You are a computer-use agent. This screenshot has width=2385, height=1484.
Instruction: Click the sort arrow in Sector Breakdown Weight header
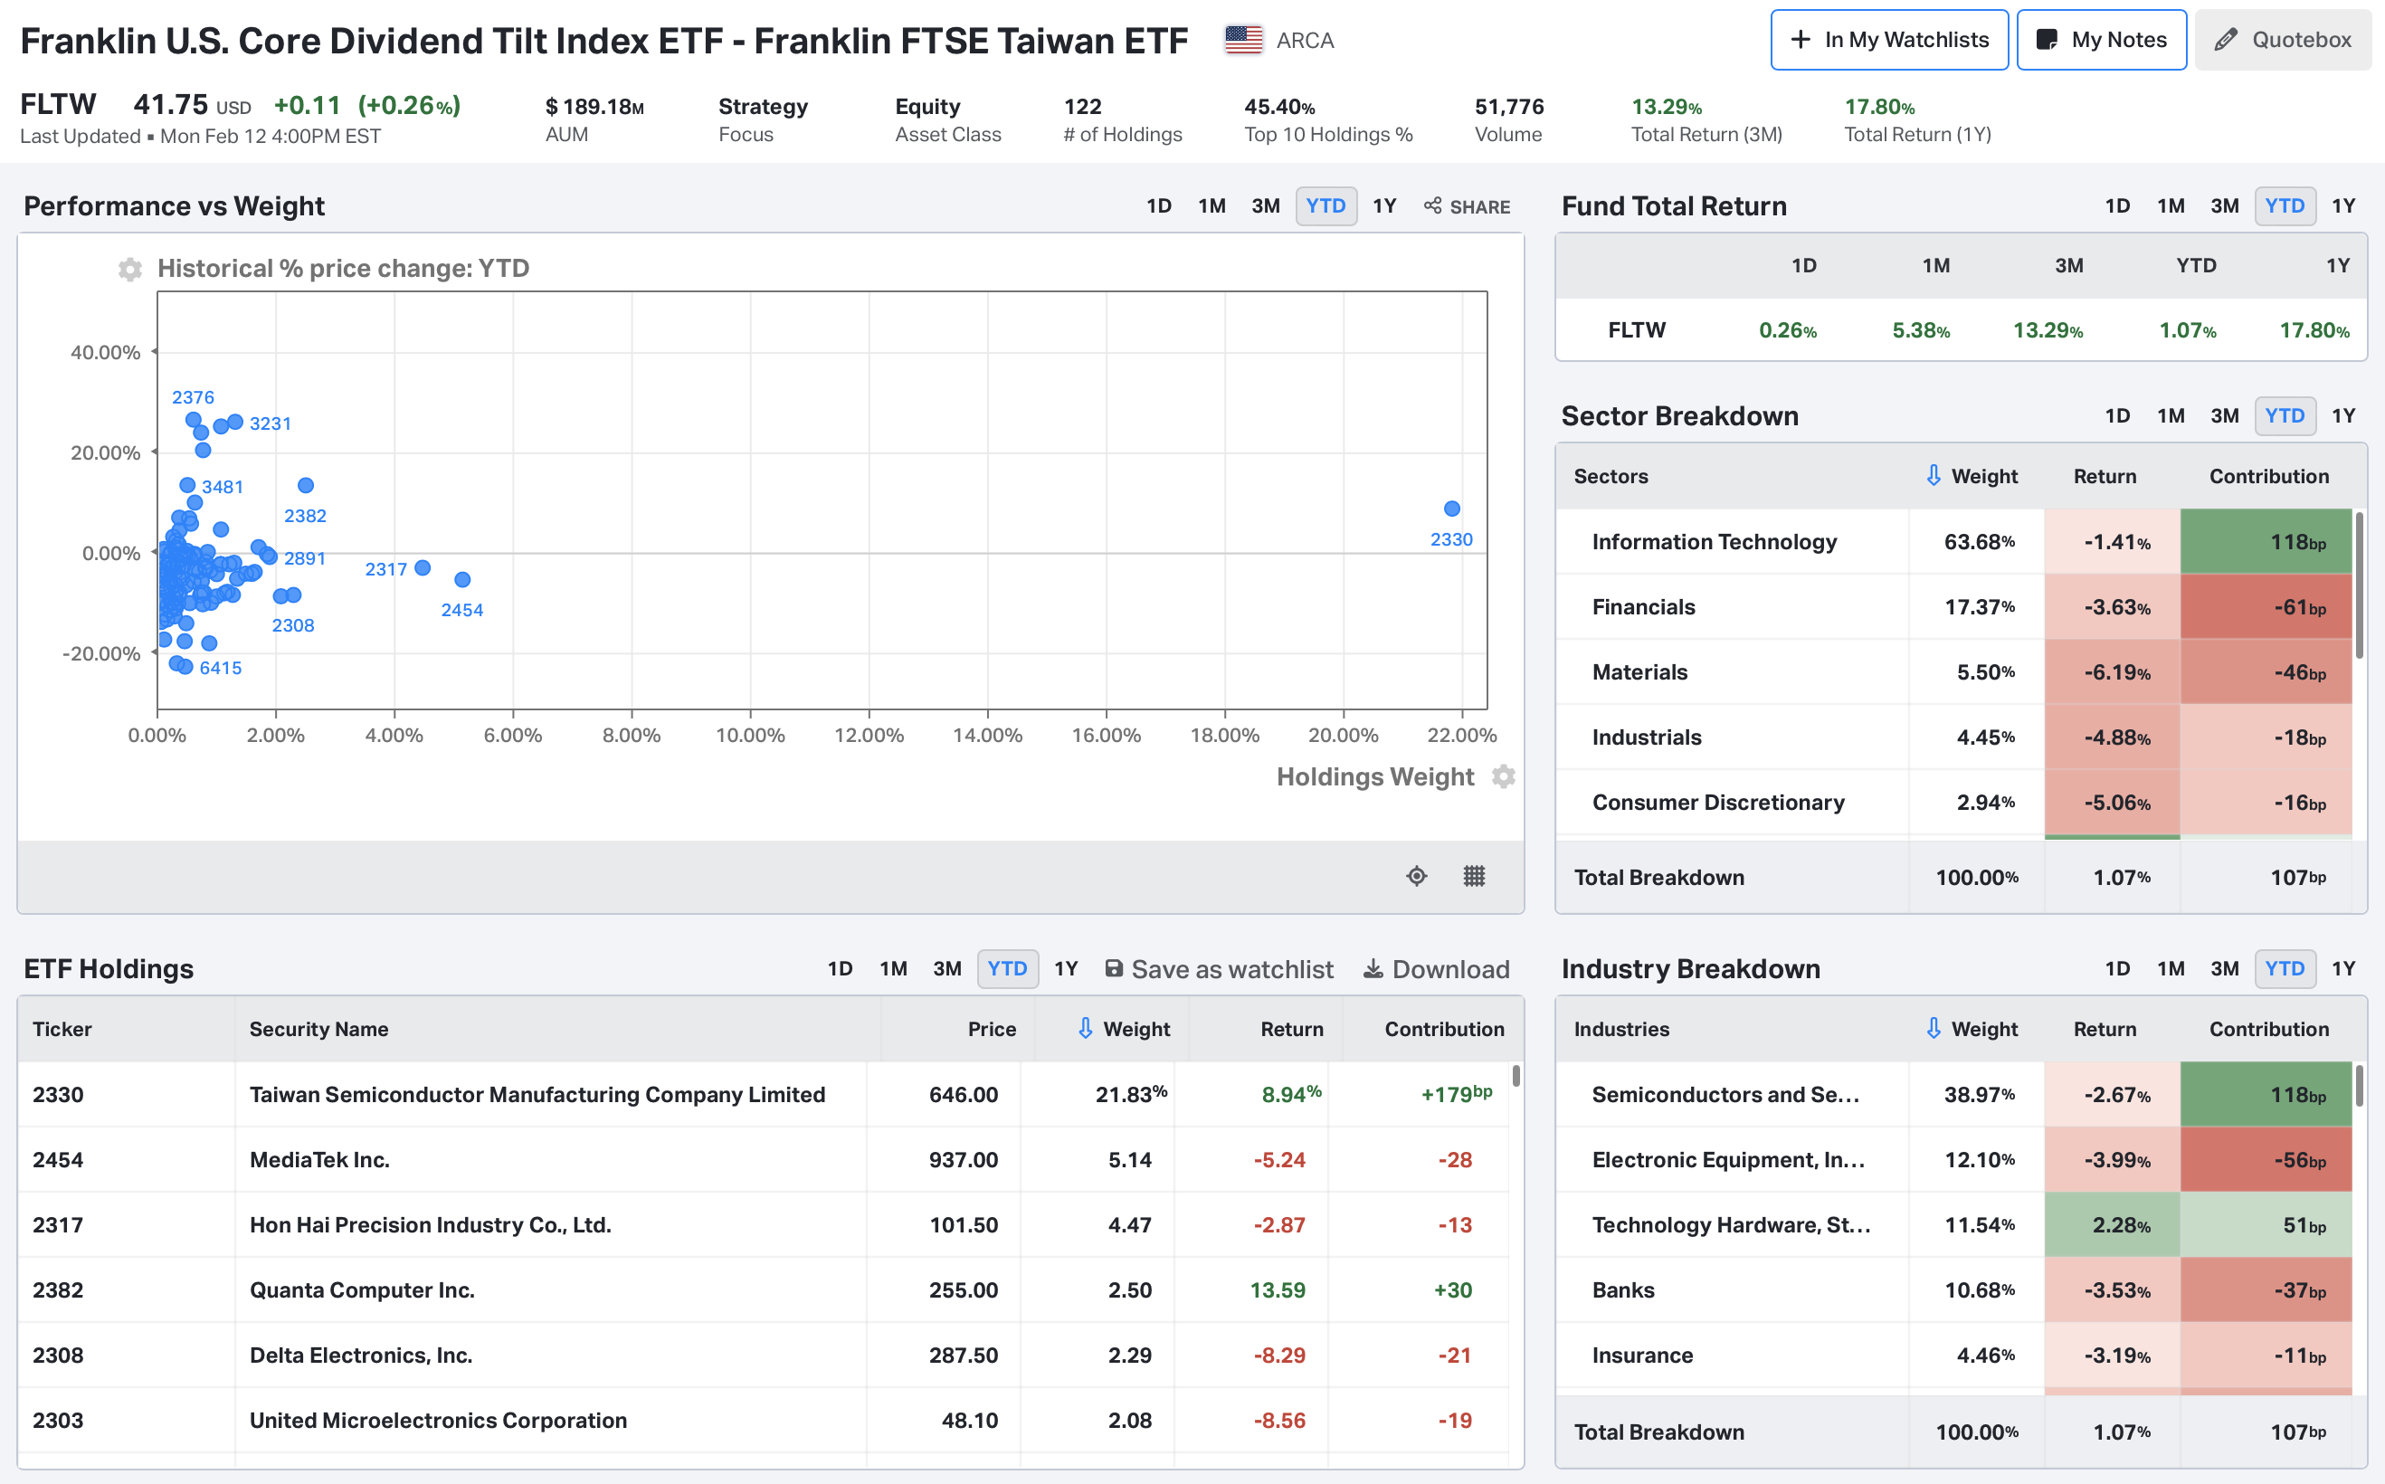1933,476
